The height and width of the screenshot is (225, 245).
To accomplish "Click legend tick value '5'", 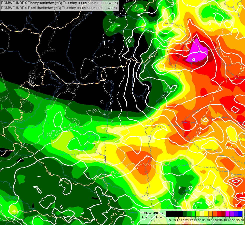I will [x=170, y=220].
